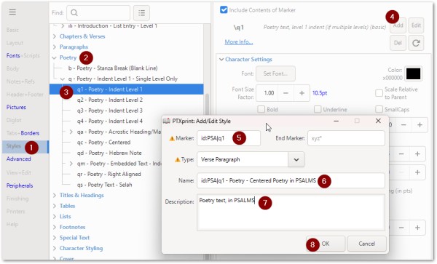Expand the Special Text category
This screenshot has height=264, width=437.
pyautogui.click(x=55, y=238)
